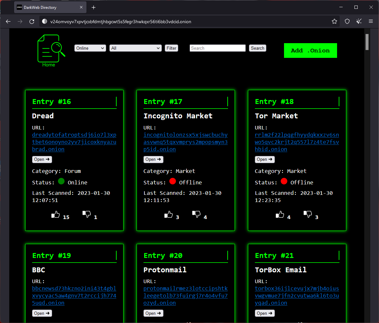Viewport: 379px width, 323px height.
Task: Open the Tor Market onion link
Action: (x=297, y=142)
